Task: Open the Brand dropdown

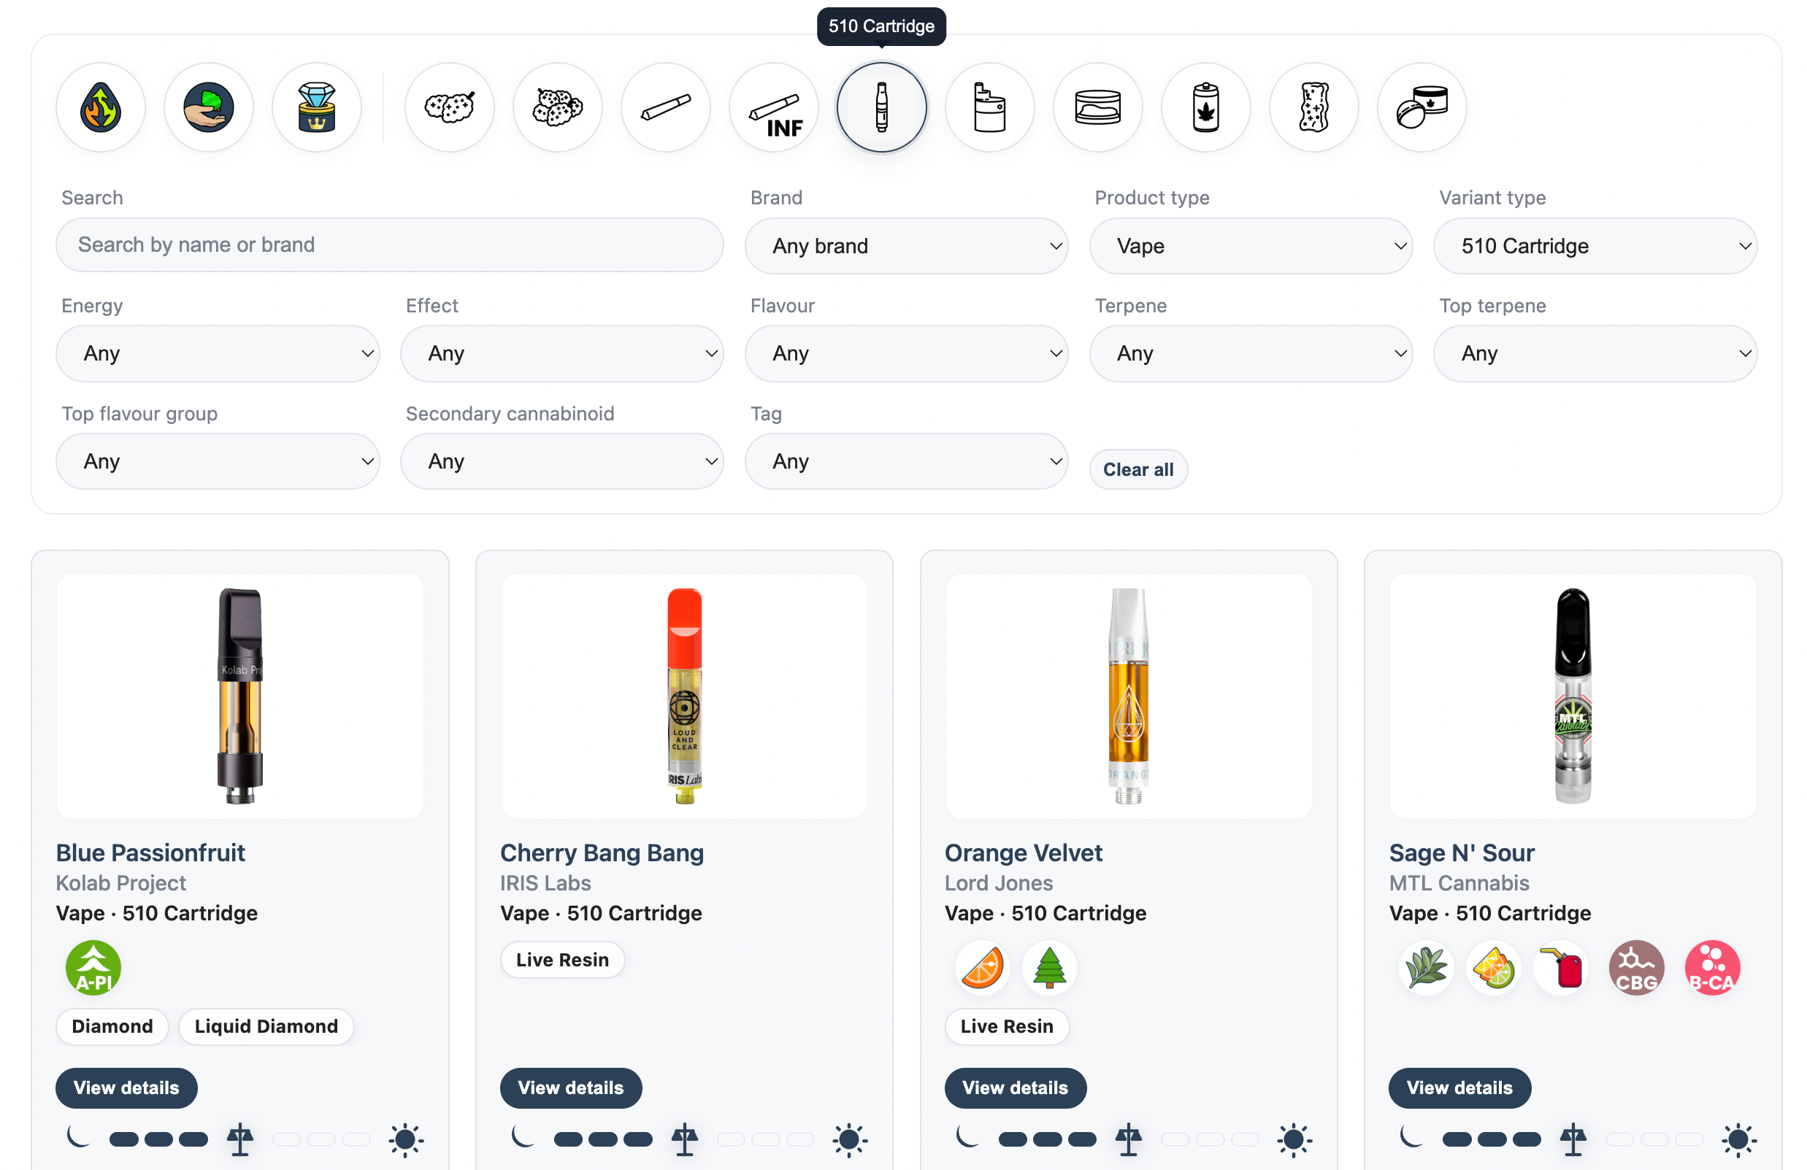Action: [907, 246]
